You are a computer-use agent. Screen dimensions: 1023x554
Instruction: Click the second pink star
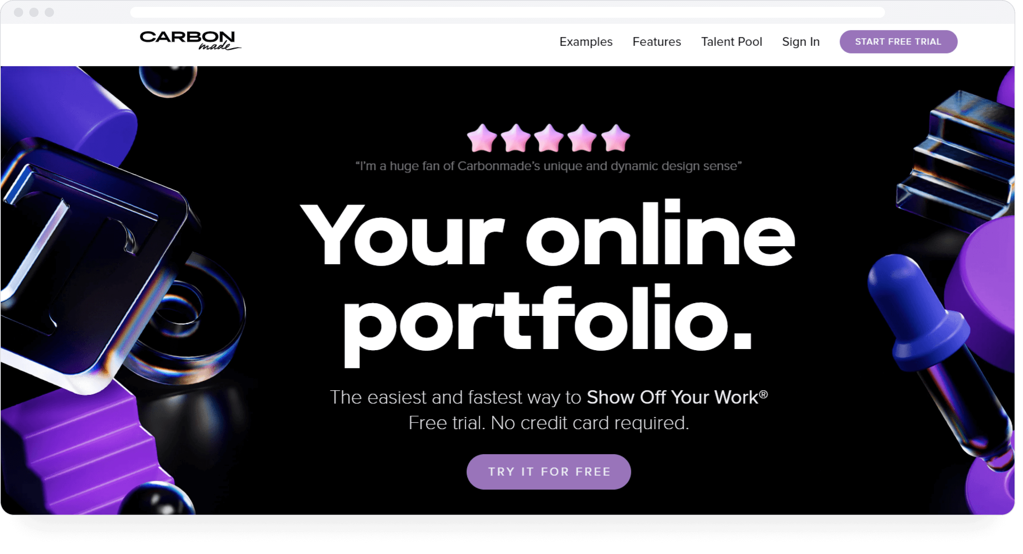pos(515,138)
